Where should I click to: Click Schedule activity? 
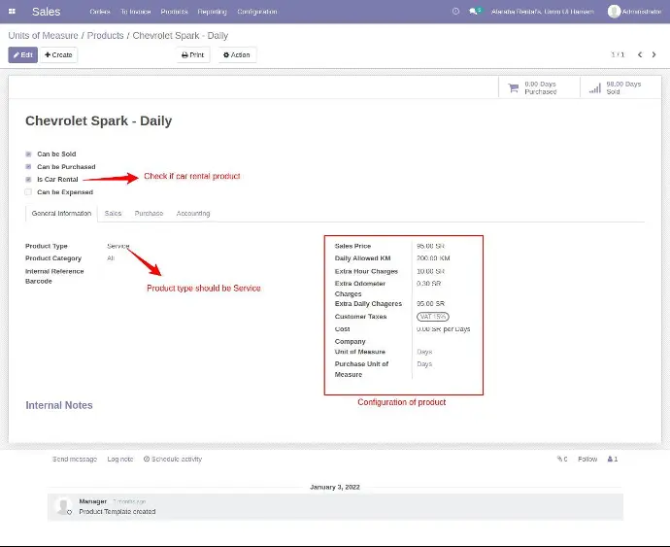click(x=173, y=459)
